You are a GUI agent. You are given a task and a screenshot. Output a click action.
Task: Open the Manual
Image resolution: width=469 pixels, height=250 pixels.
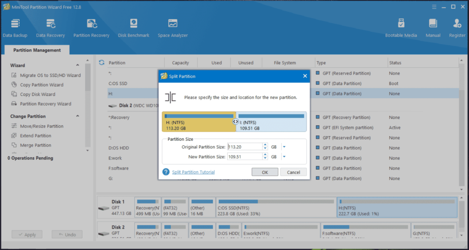433,28
